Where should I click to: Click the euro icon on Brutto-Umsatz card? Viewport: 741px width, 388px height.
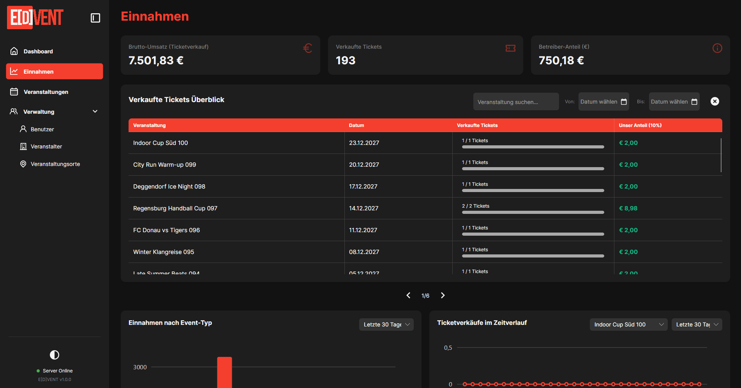tap(307, 48)
